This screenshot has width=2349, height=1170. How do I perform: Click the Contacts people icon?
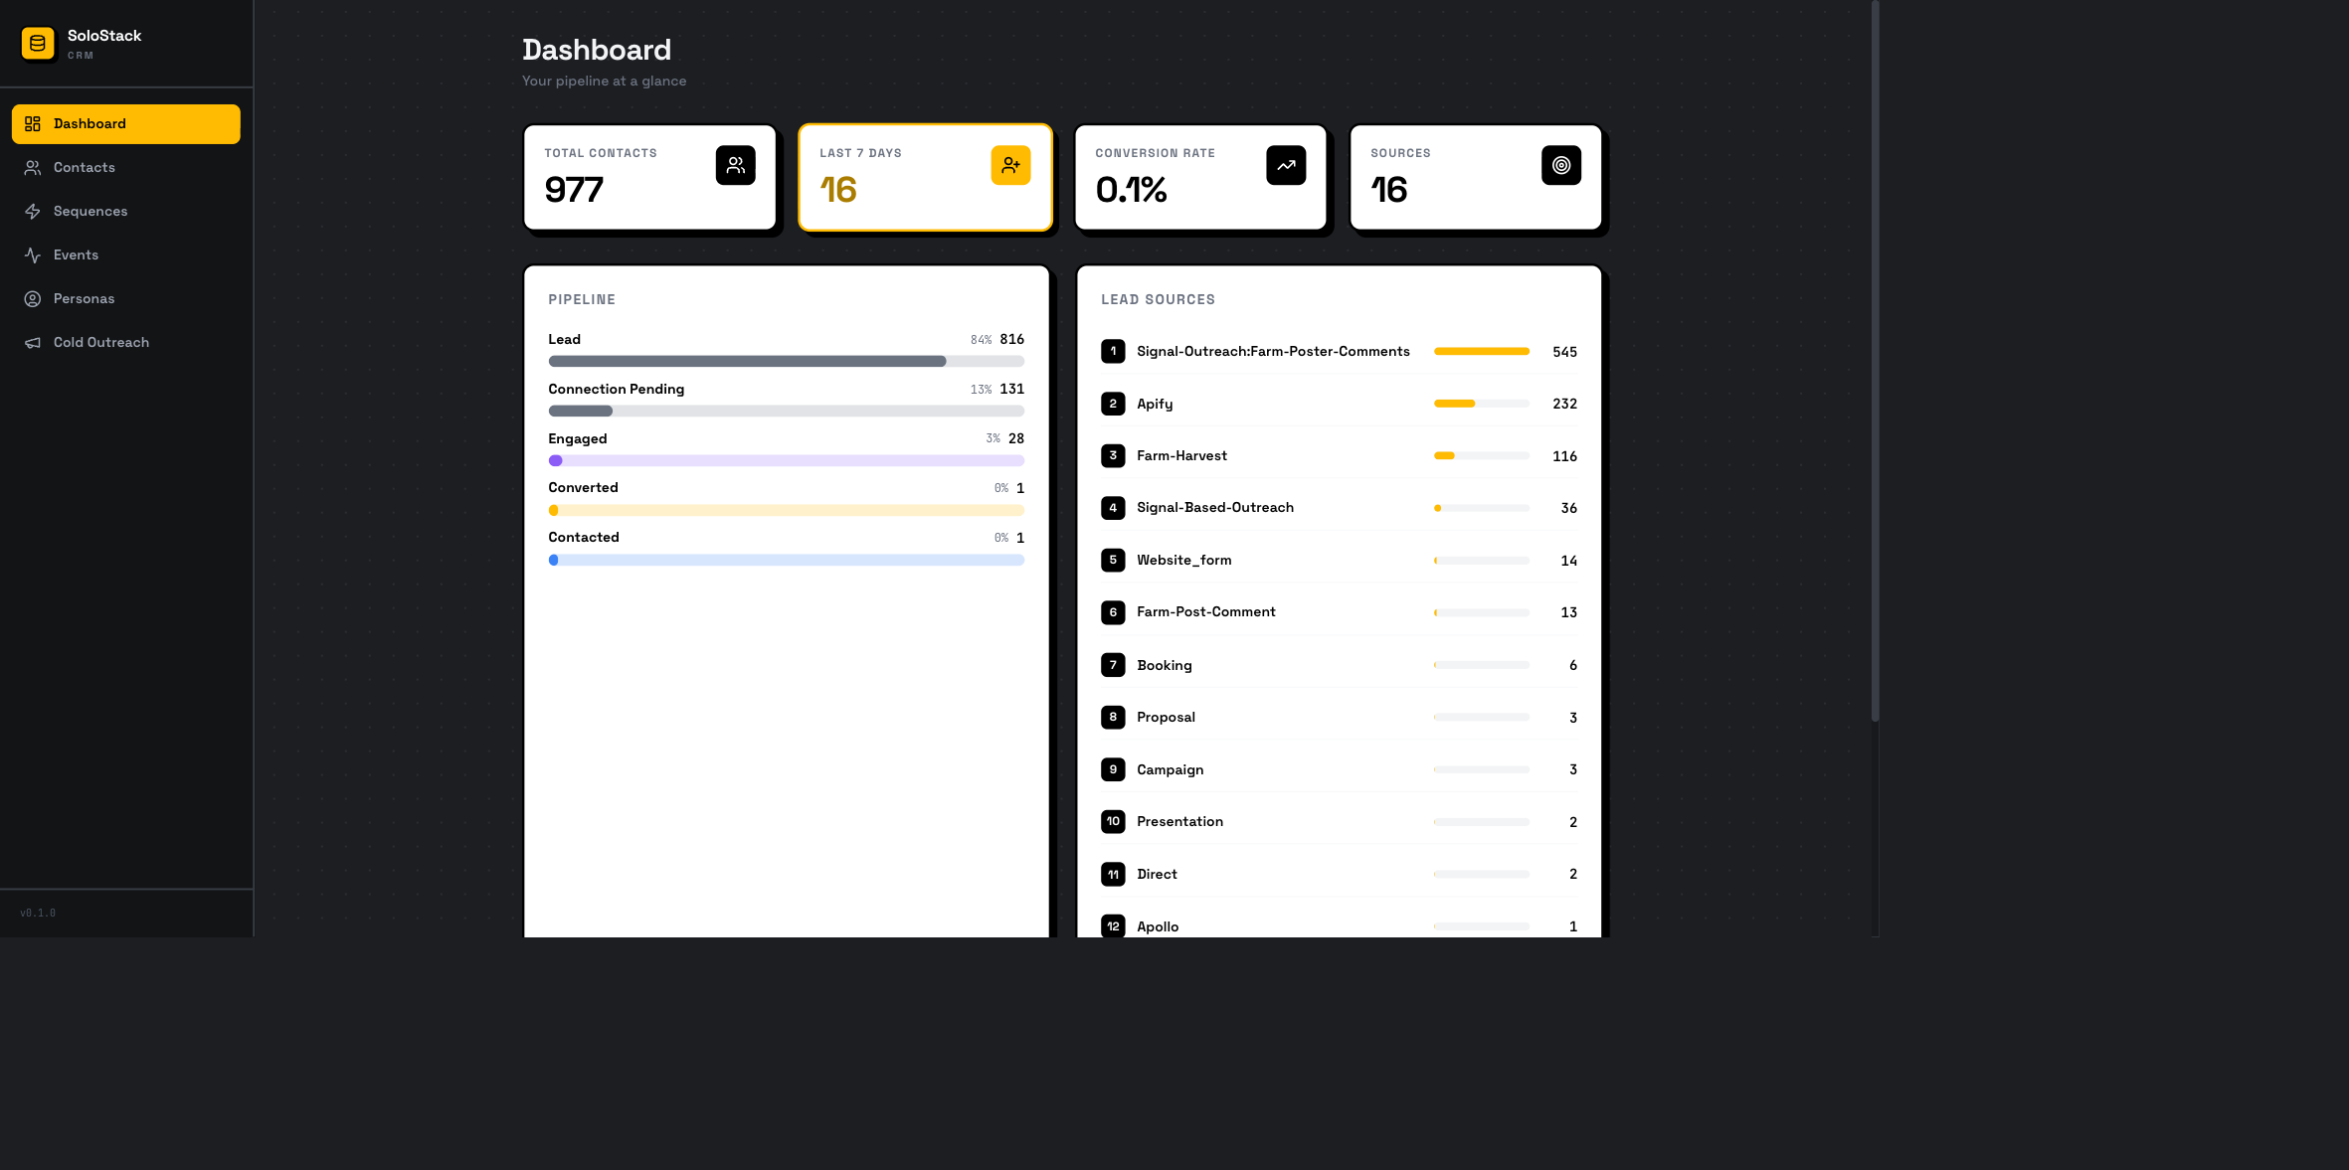point(32,167)
